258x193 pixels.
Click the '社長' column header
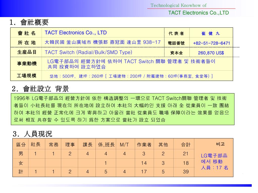click(36, 144)
